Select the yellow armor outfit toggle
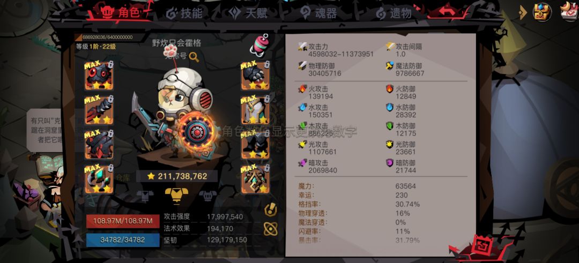Image resolution: width=579 pixels, height=263 pixels. tap(176, 195)
